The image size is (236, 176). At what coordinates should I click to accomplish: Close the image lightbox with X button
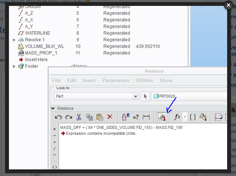pyautogui.click(x=228, y=5)
